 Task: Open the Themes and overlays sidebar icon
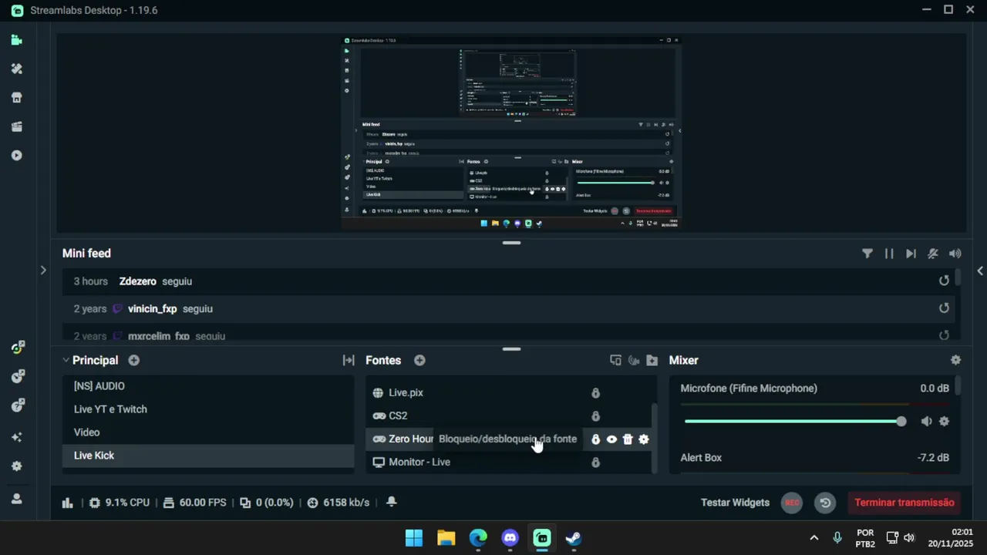click(x=17, y=69)
